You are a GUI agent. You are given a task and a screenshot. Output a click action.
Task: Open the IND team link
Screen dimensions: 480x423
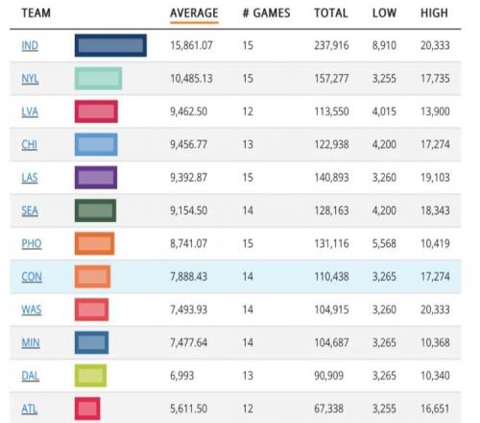point(30,45)
